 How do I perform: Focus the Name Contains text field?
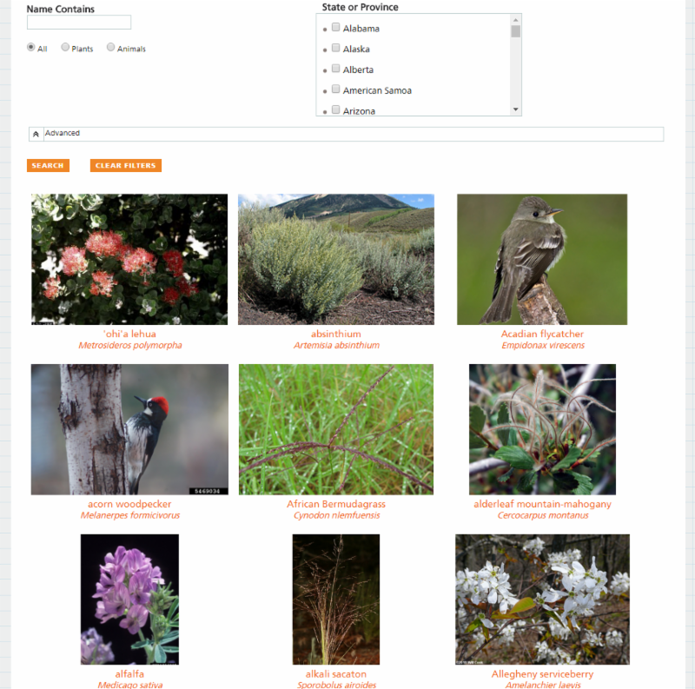(x=79, y=23)
